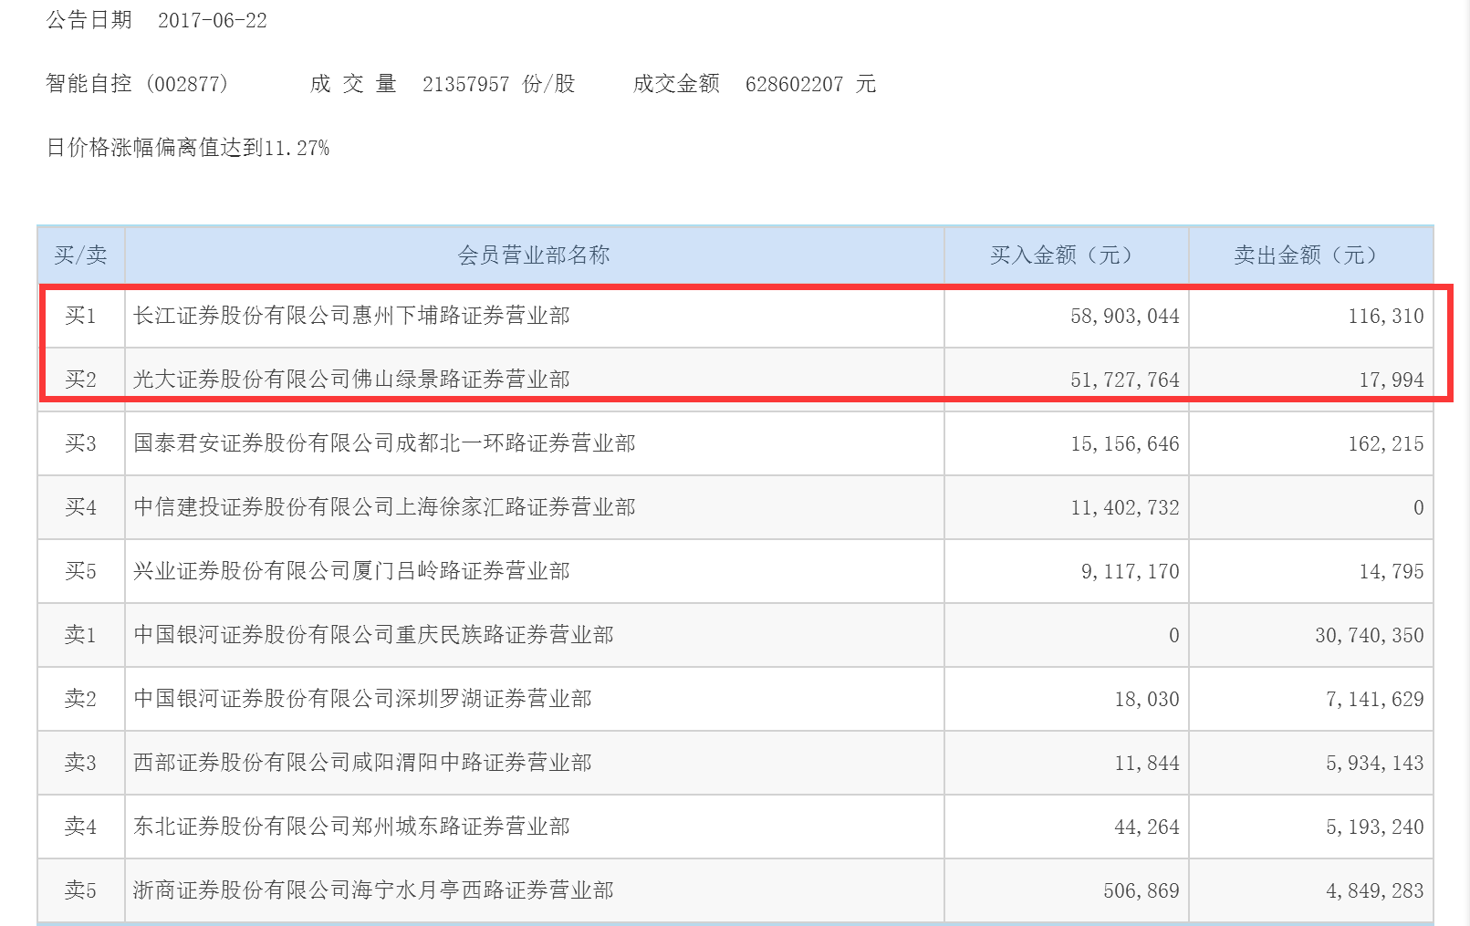Click sell amount 116,310
This screenshot has width=1470, height=926.
click(1386, 316)
